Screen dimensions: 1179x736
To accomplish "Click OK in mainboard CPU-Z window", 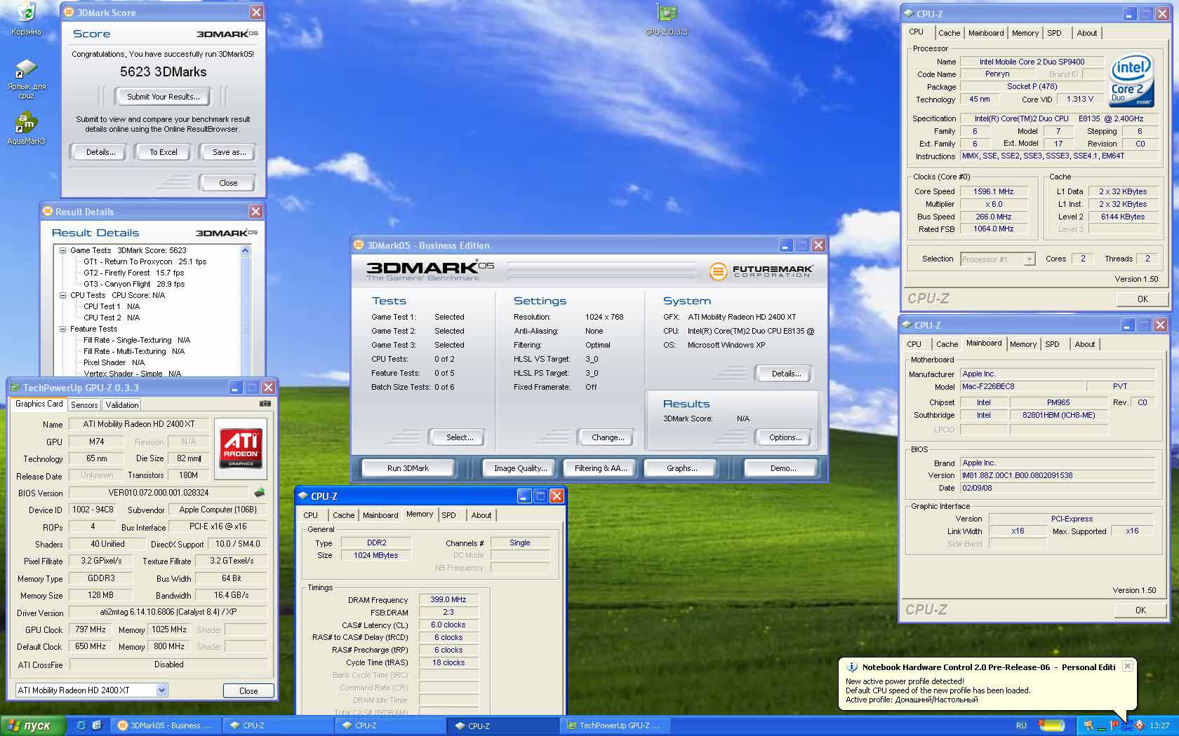I will pyautogui.click(x=1140, y=610).
